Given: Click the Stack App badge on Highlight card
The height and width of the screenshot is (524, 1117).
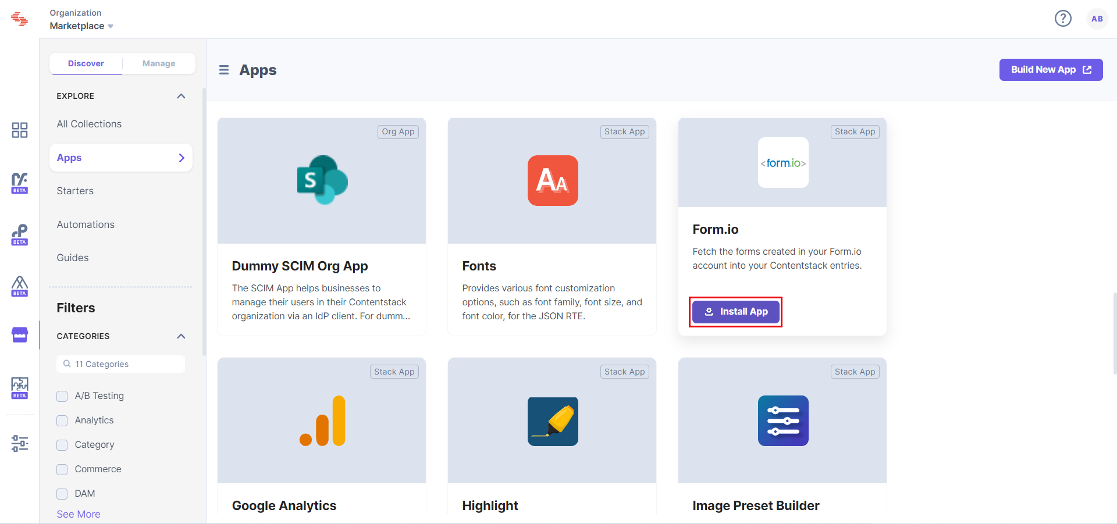Looking at the screenshot, I should pyautogui.click(x=625, y=372).
